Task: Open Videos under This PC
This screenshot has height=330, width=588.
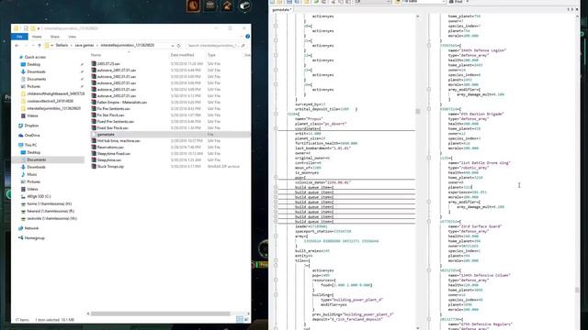Action: (x=32, y=189)
